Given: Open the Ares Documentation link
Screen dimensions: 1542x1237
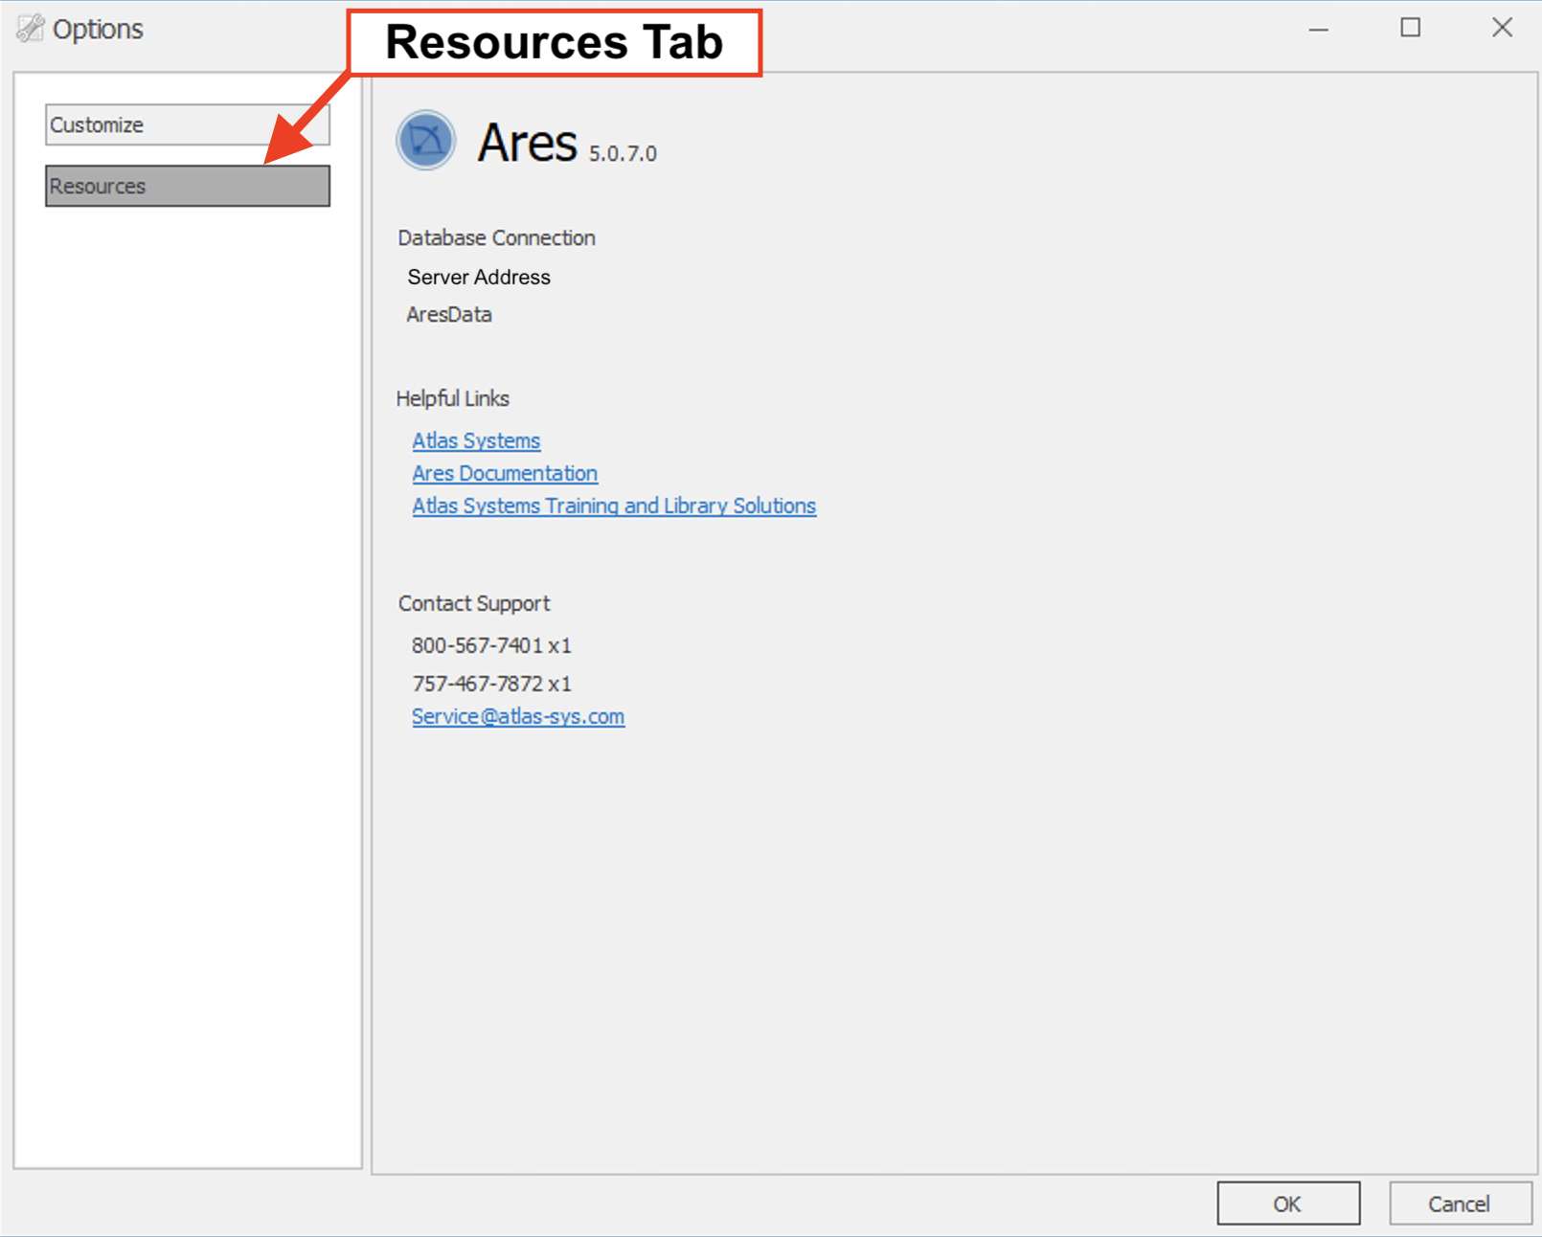Looking at the screenshot, I should tap(505, 473).
